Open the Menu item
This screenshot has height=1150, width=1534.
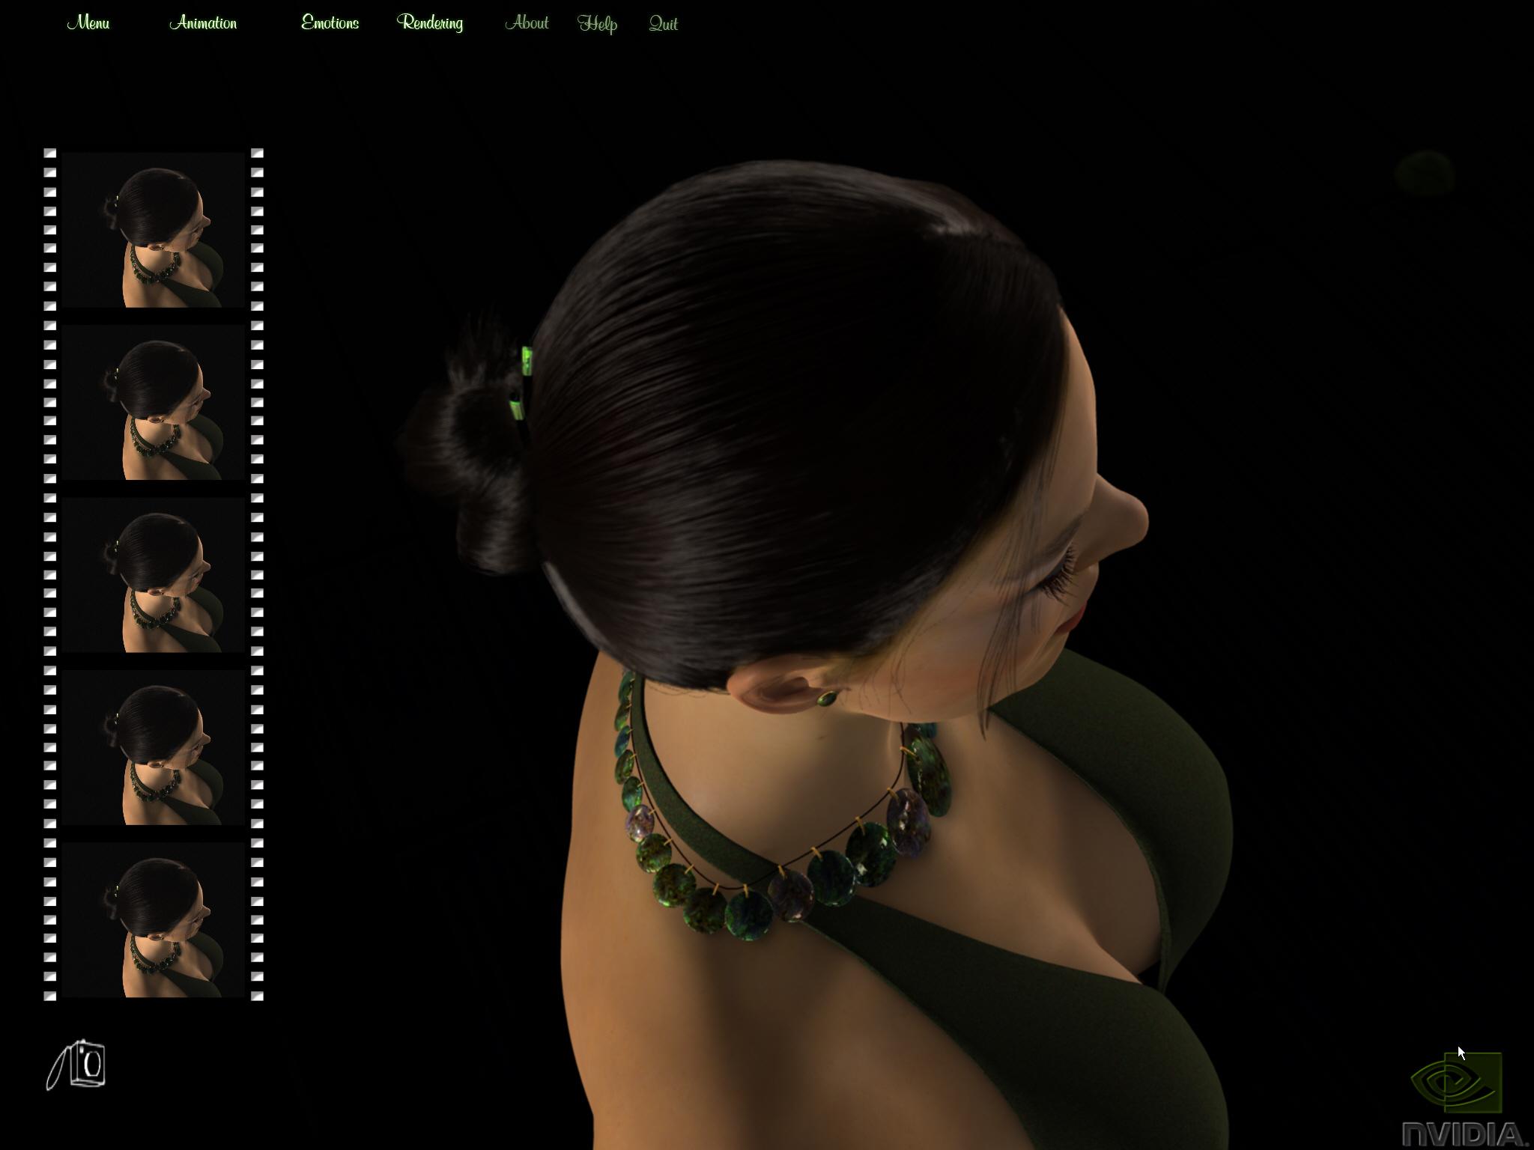(88, 23)
